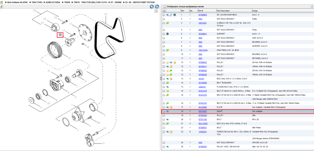This screenshot has height=151, width=314.
Task: Click the green arrow on ref 21 bolt row
Action: tap(167, 124)
